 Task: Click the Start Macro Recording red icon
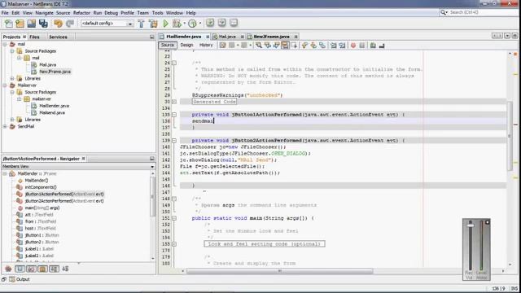coord(353,46)
